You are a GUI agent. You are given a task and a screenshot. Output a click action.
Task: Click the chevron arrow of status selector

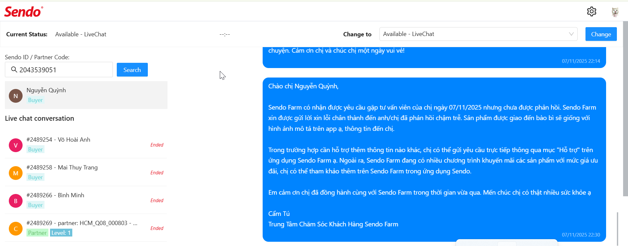[571, 34]
